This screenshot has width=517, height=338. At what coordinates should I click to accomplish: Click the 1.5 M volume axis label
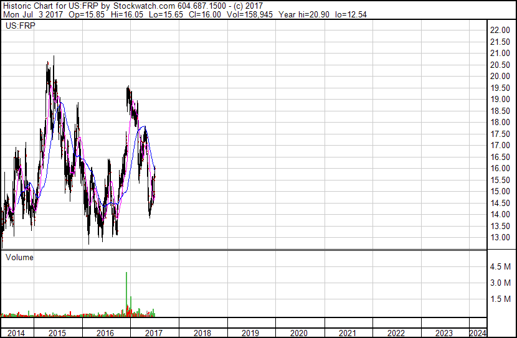pos(500,299)
